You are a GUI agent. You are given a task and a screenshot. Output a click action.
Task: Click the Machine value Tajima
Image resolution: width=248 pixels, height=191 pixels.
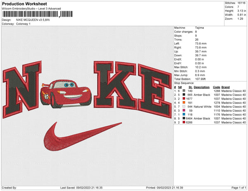(x=200, y=28)
